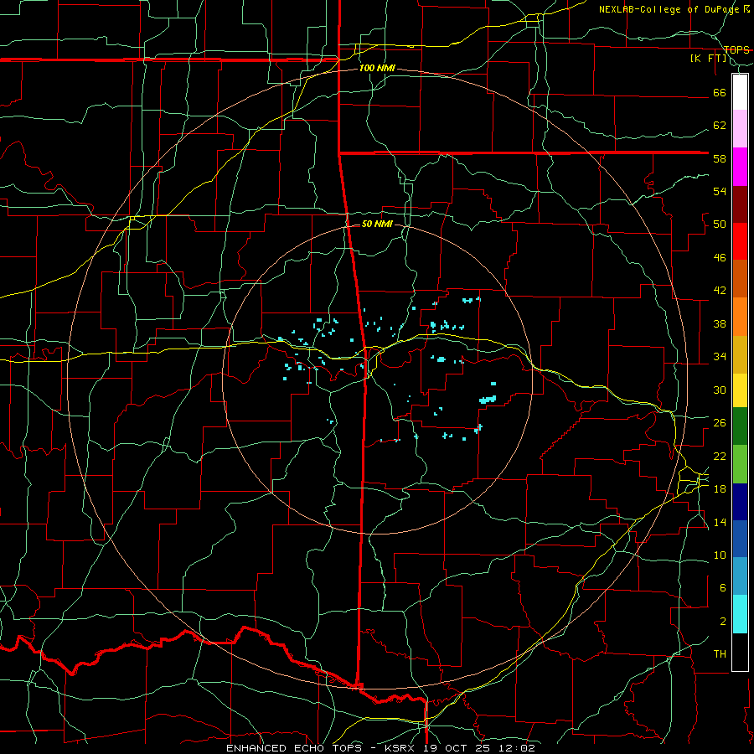Click the legend value '38'
The width and height of the screenshot is (754, 754).
point(720,323)
